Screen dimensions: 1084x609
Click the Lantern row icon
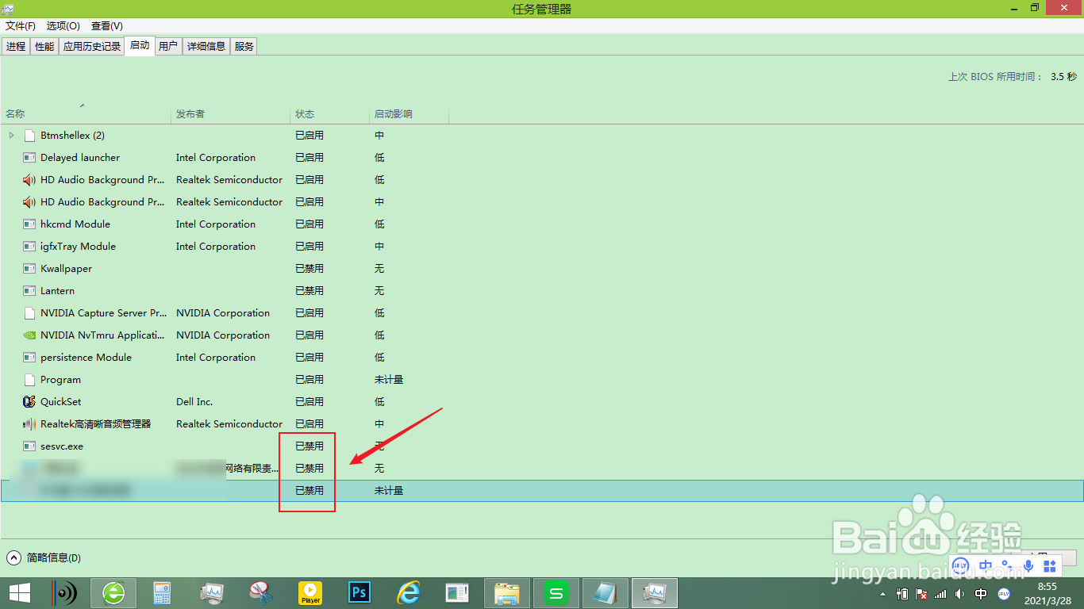tap(29, 291)
